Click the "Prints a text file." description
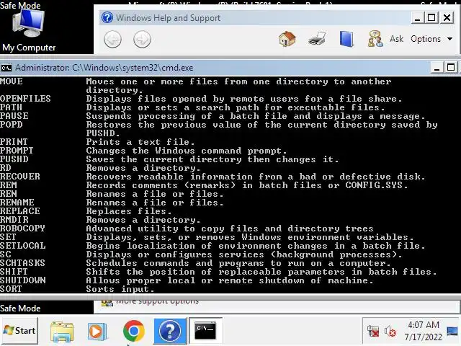This screenshot has height=346, width=461. tap(140, 142)
